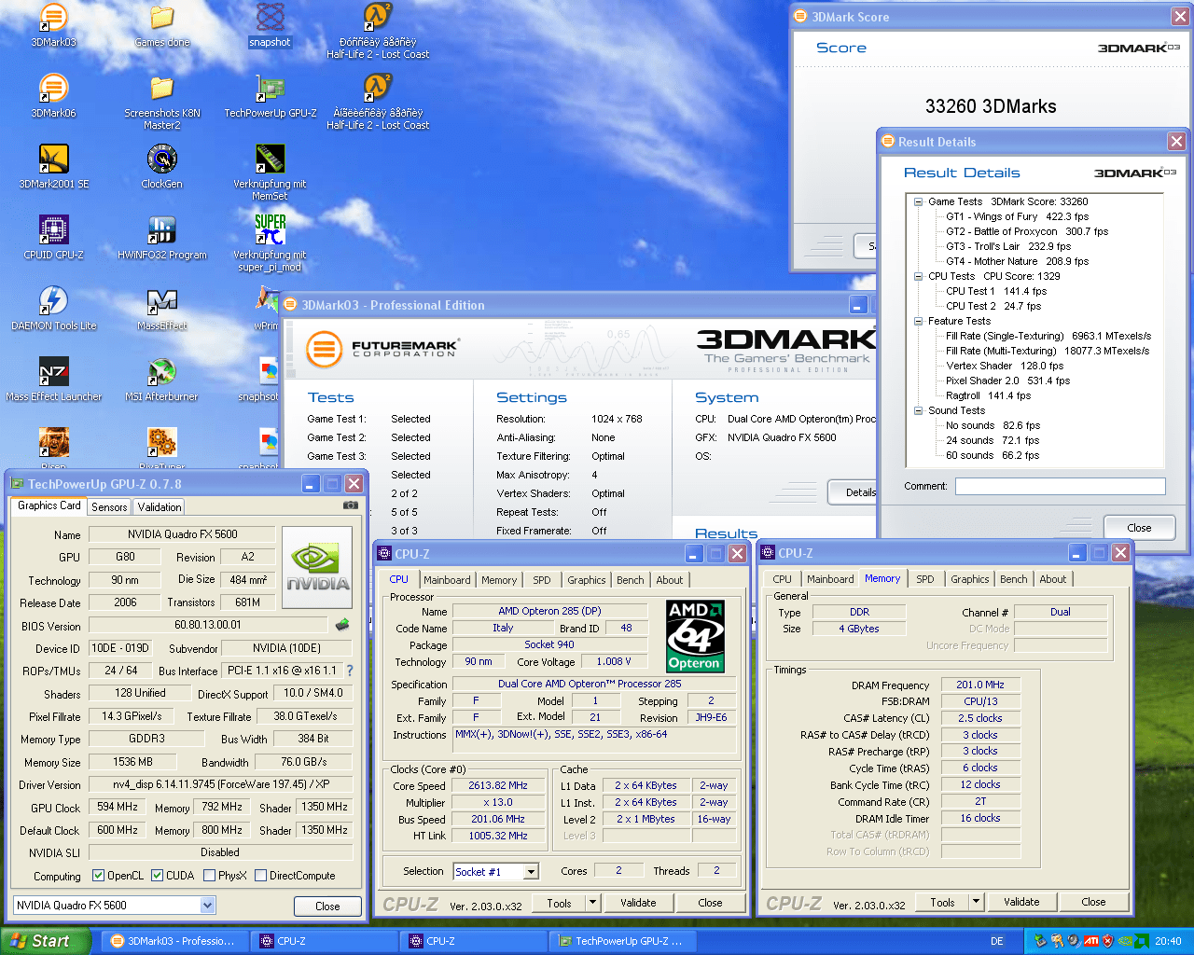The width and height of the screenshot is (1194, 955).
Task: Open About tab in CPU-Z Memory window
Action: click(x=1052, y=579)
